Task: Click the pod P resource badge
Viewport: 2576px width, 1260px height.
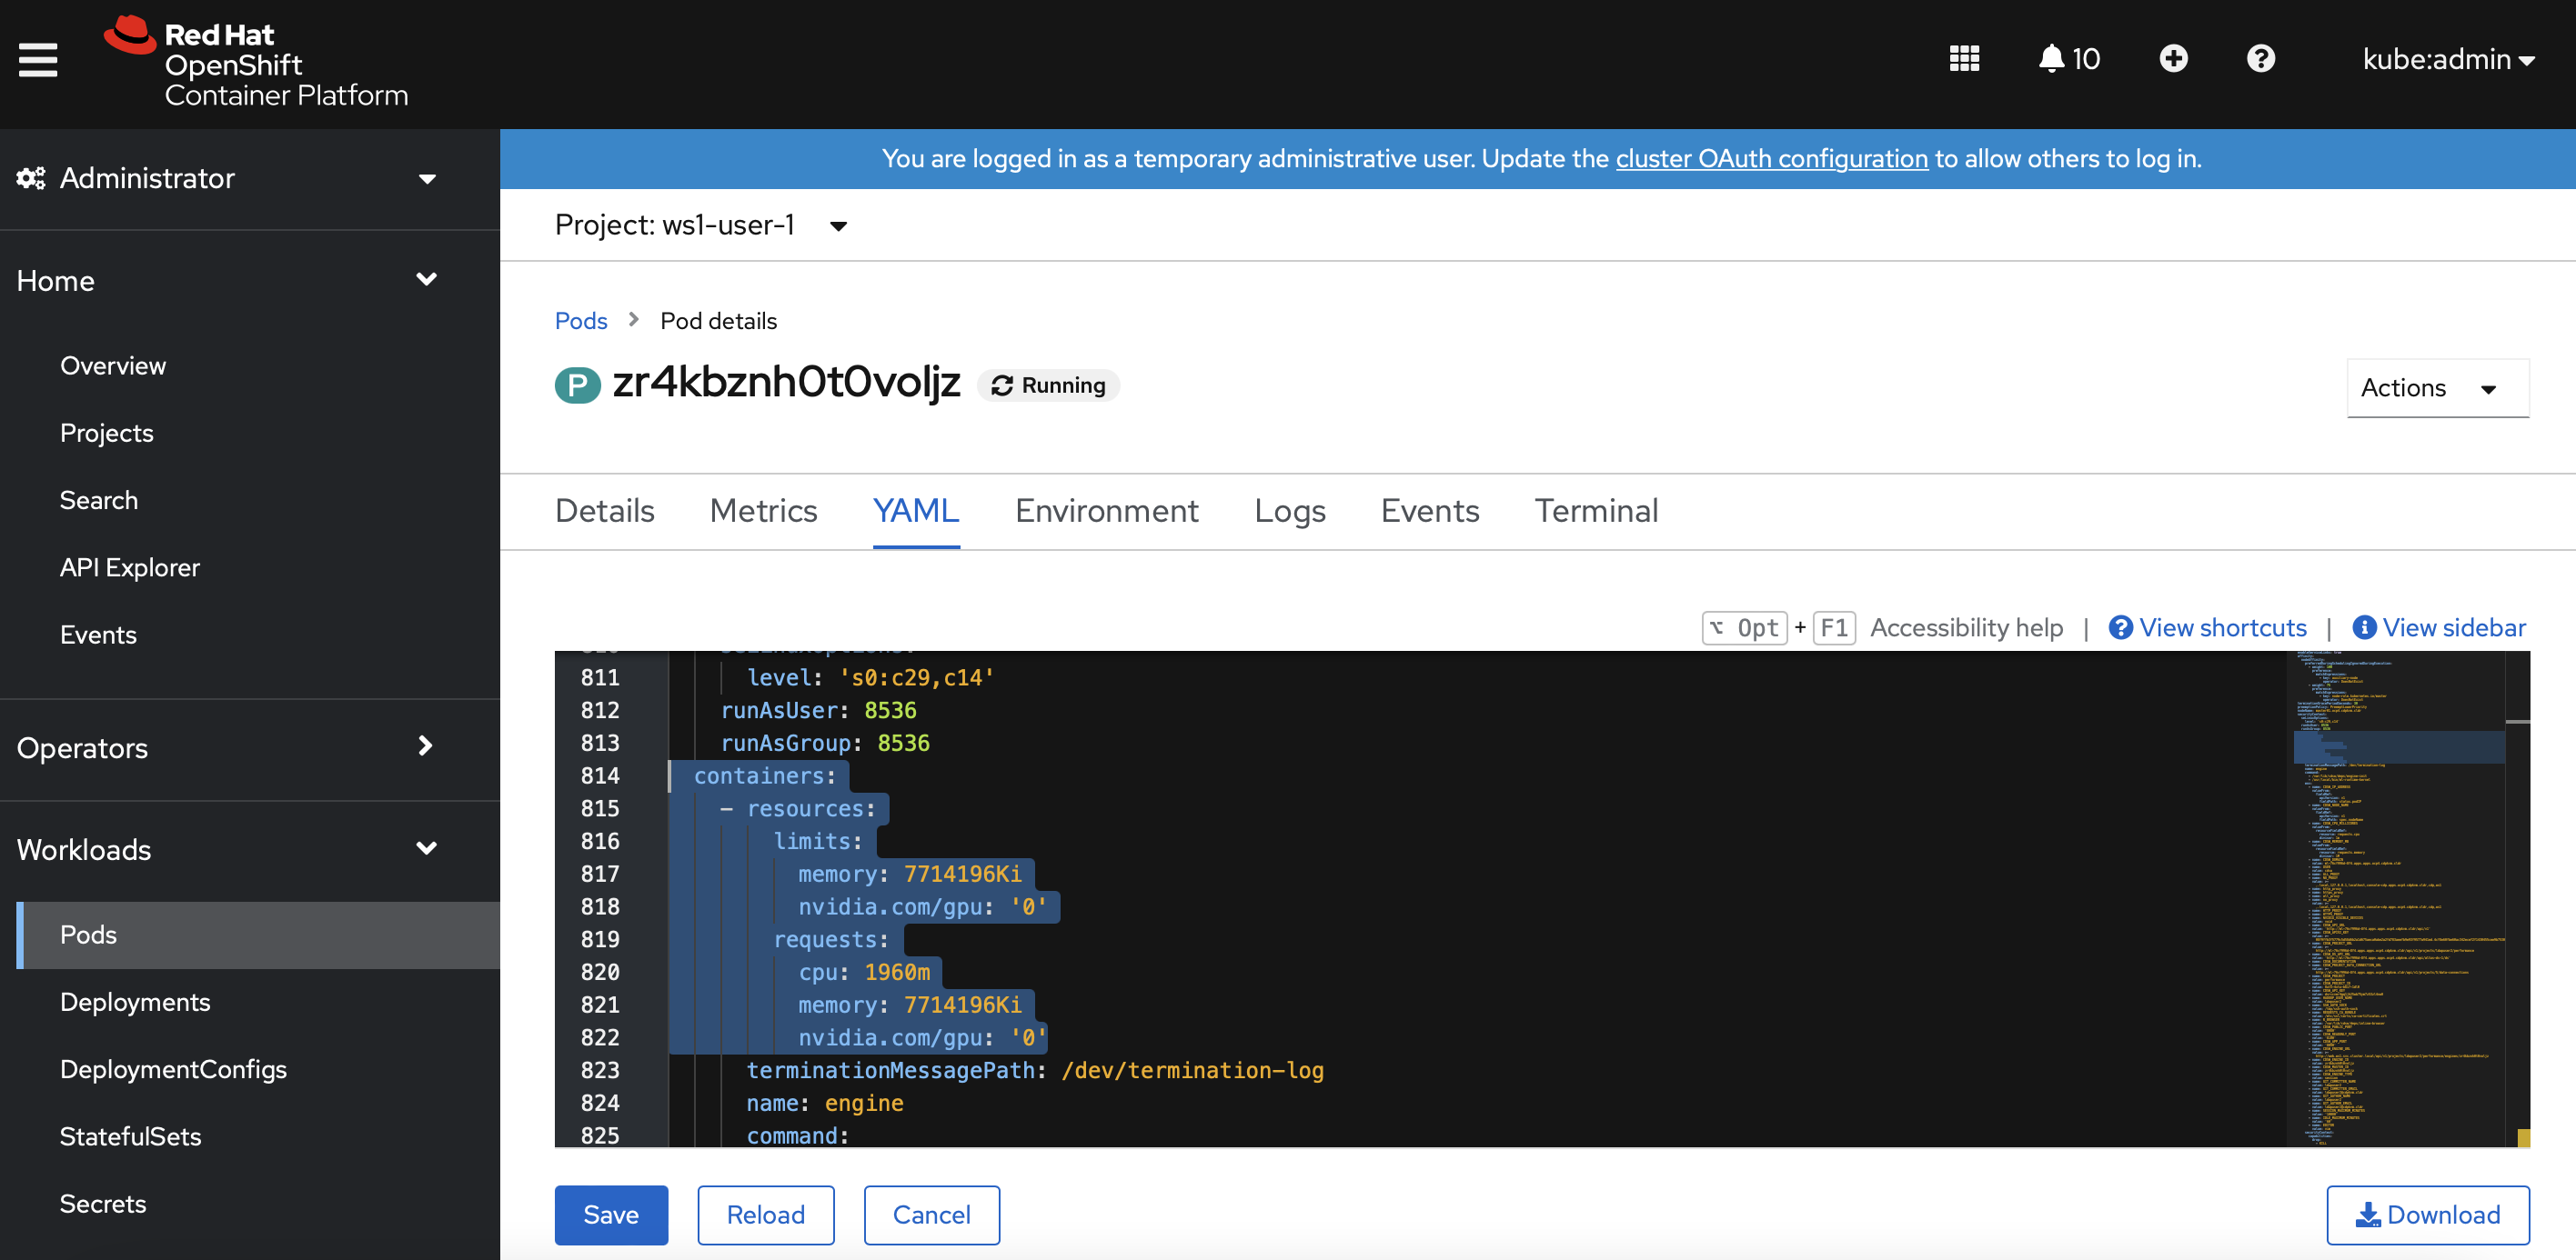Action: pyautogui.click(x=577, y=385)
